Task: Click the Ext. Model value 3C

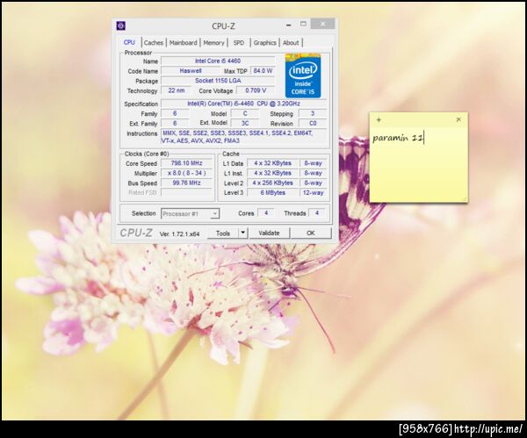Action: (245, 123)
